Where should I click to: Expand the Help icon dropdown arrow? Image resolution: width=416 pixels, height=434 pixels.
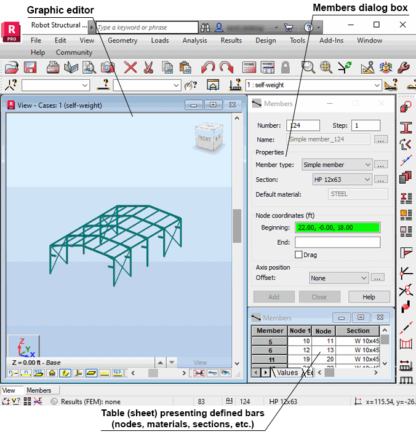click(319, 28)
